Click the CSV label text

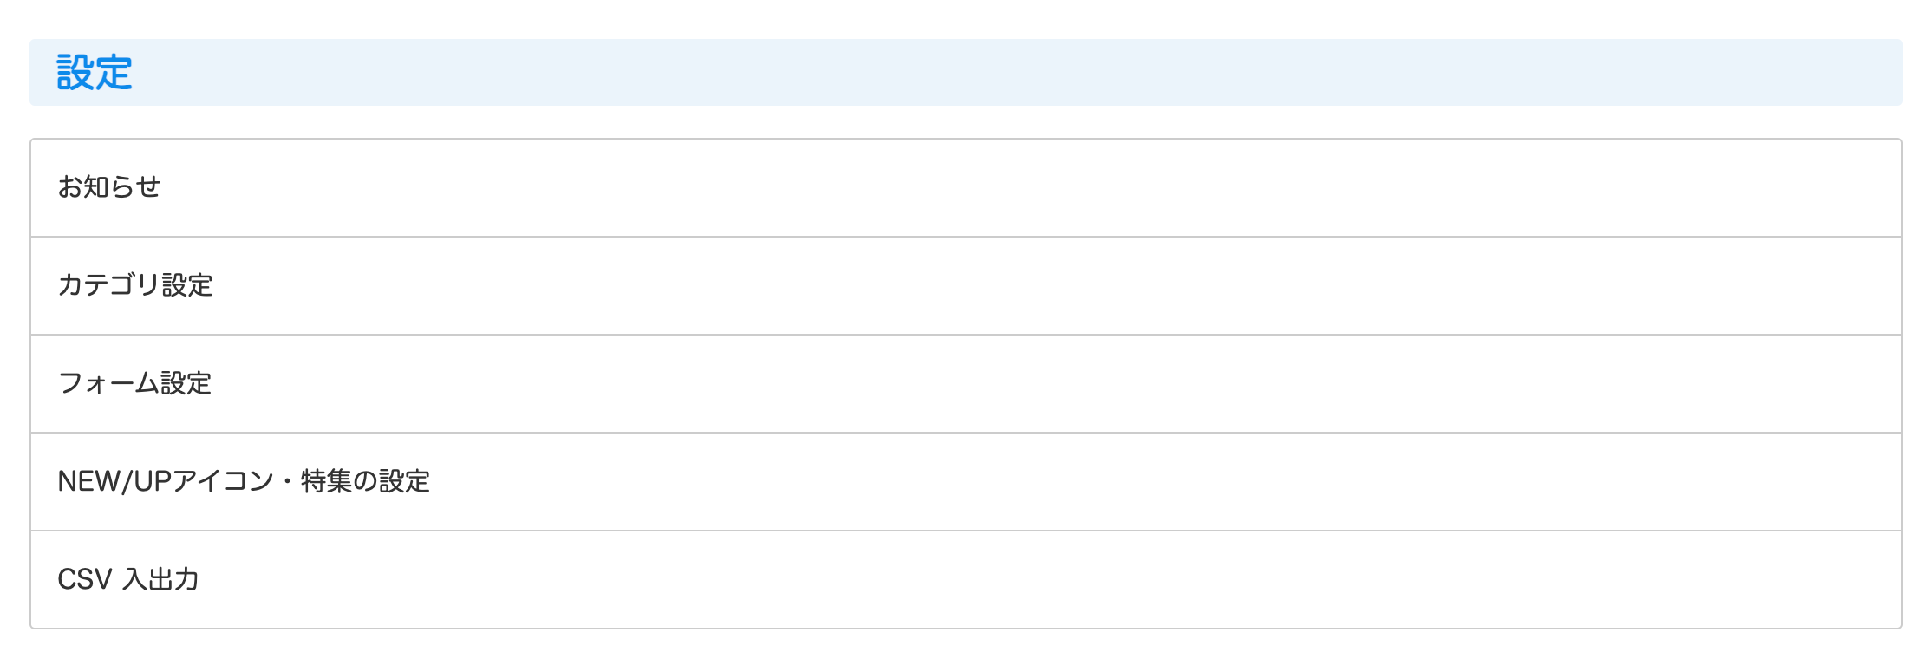[85, 579]
